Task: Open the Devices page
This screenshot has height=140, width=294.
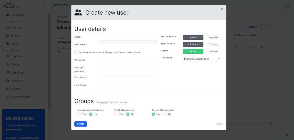Action: [15, 65]
